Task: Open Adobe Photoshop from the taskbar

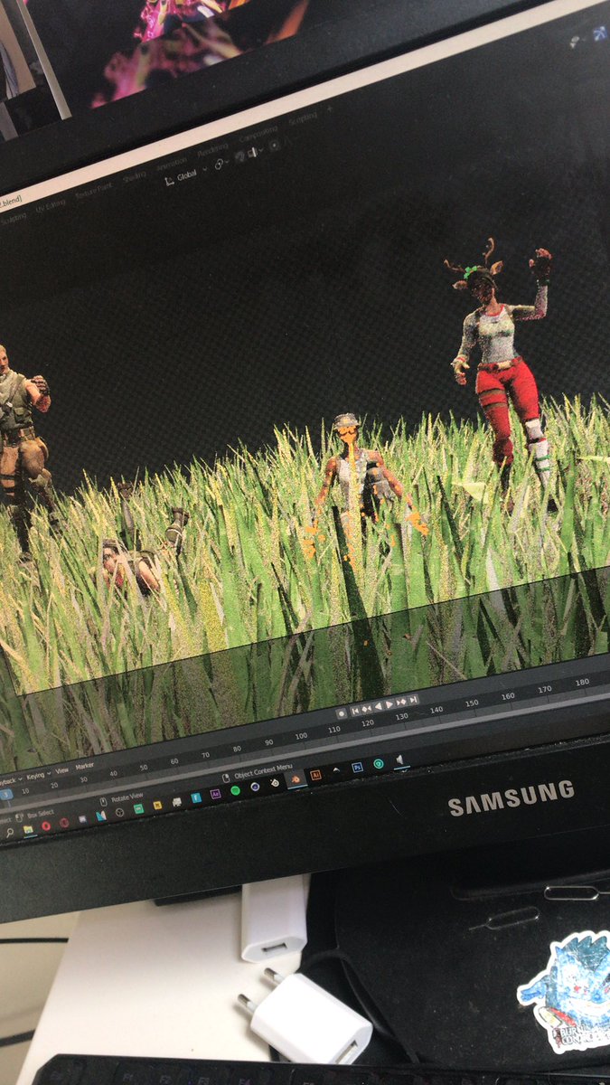Action: point(357,767)
